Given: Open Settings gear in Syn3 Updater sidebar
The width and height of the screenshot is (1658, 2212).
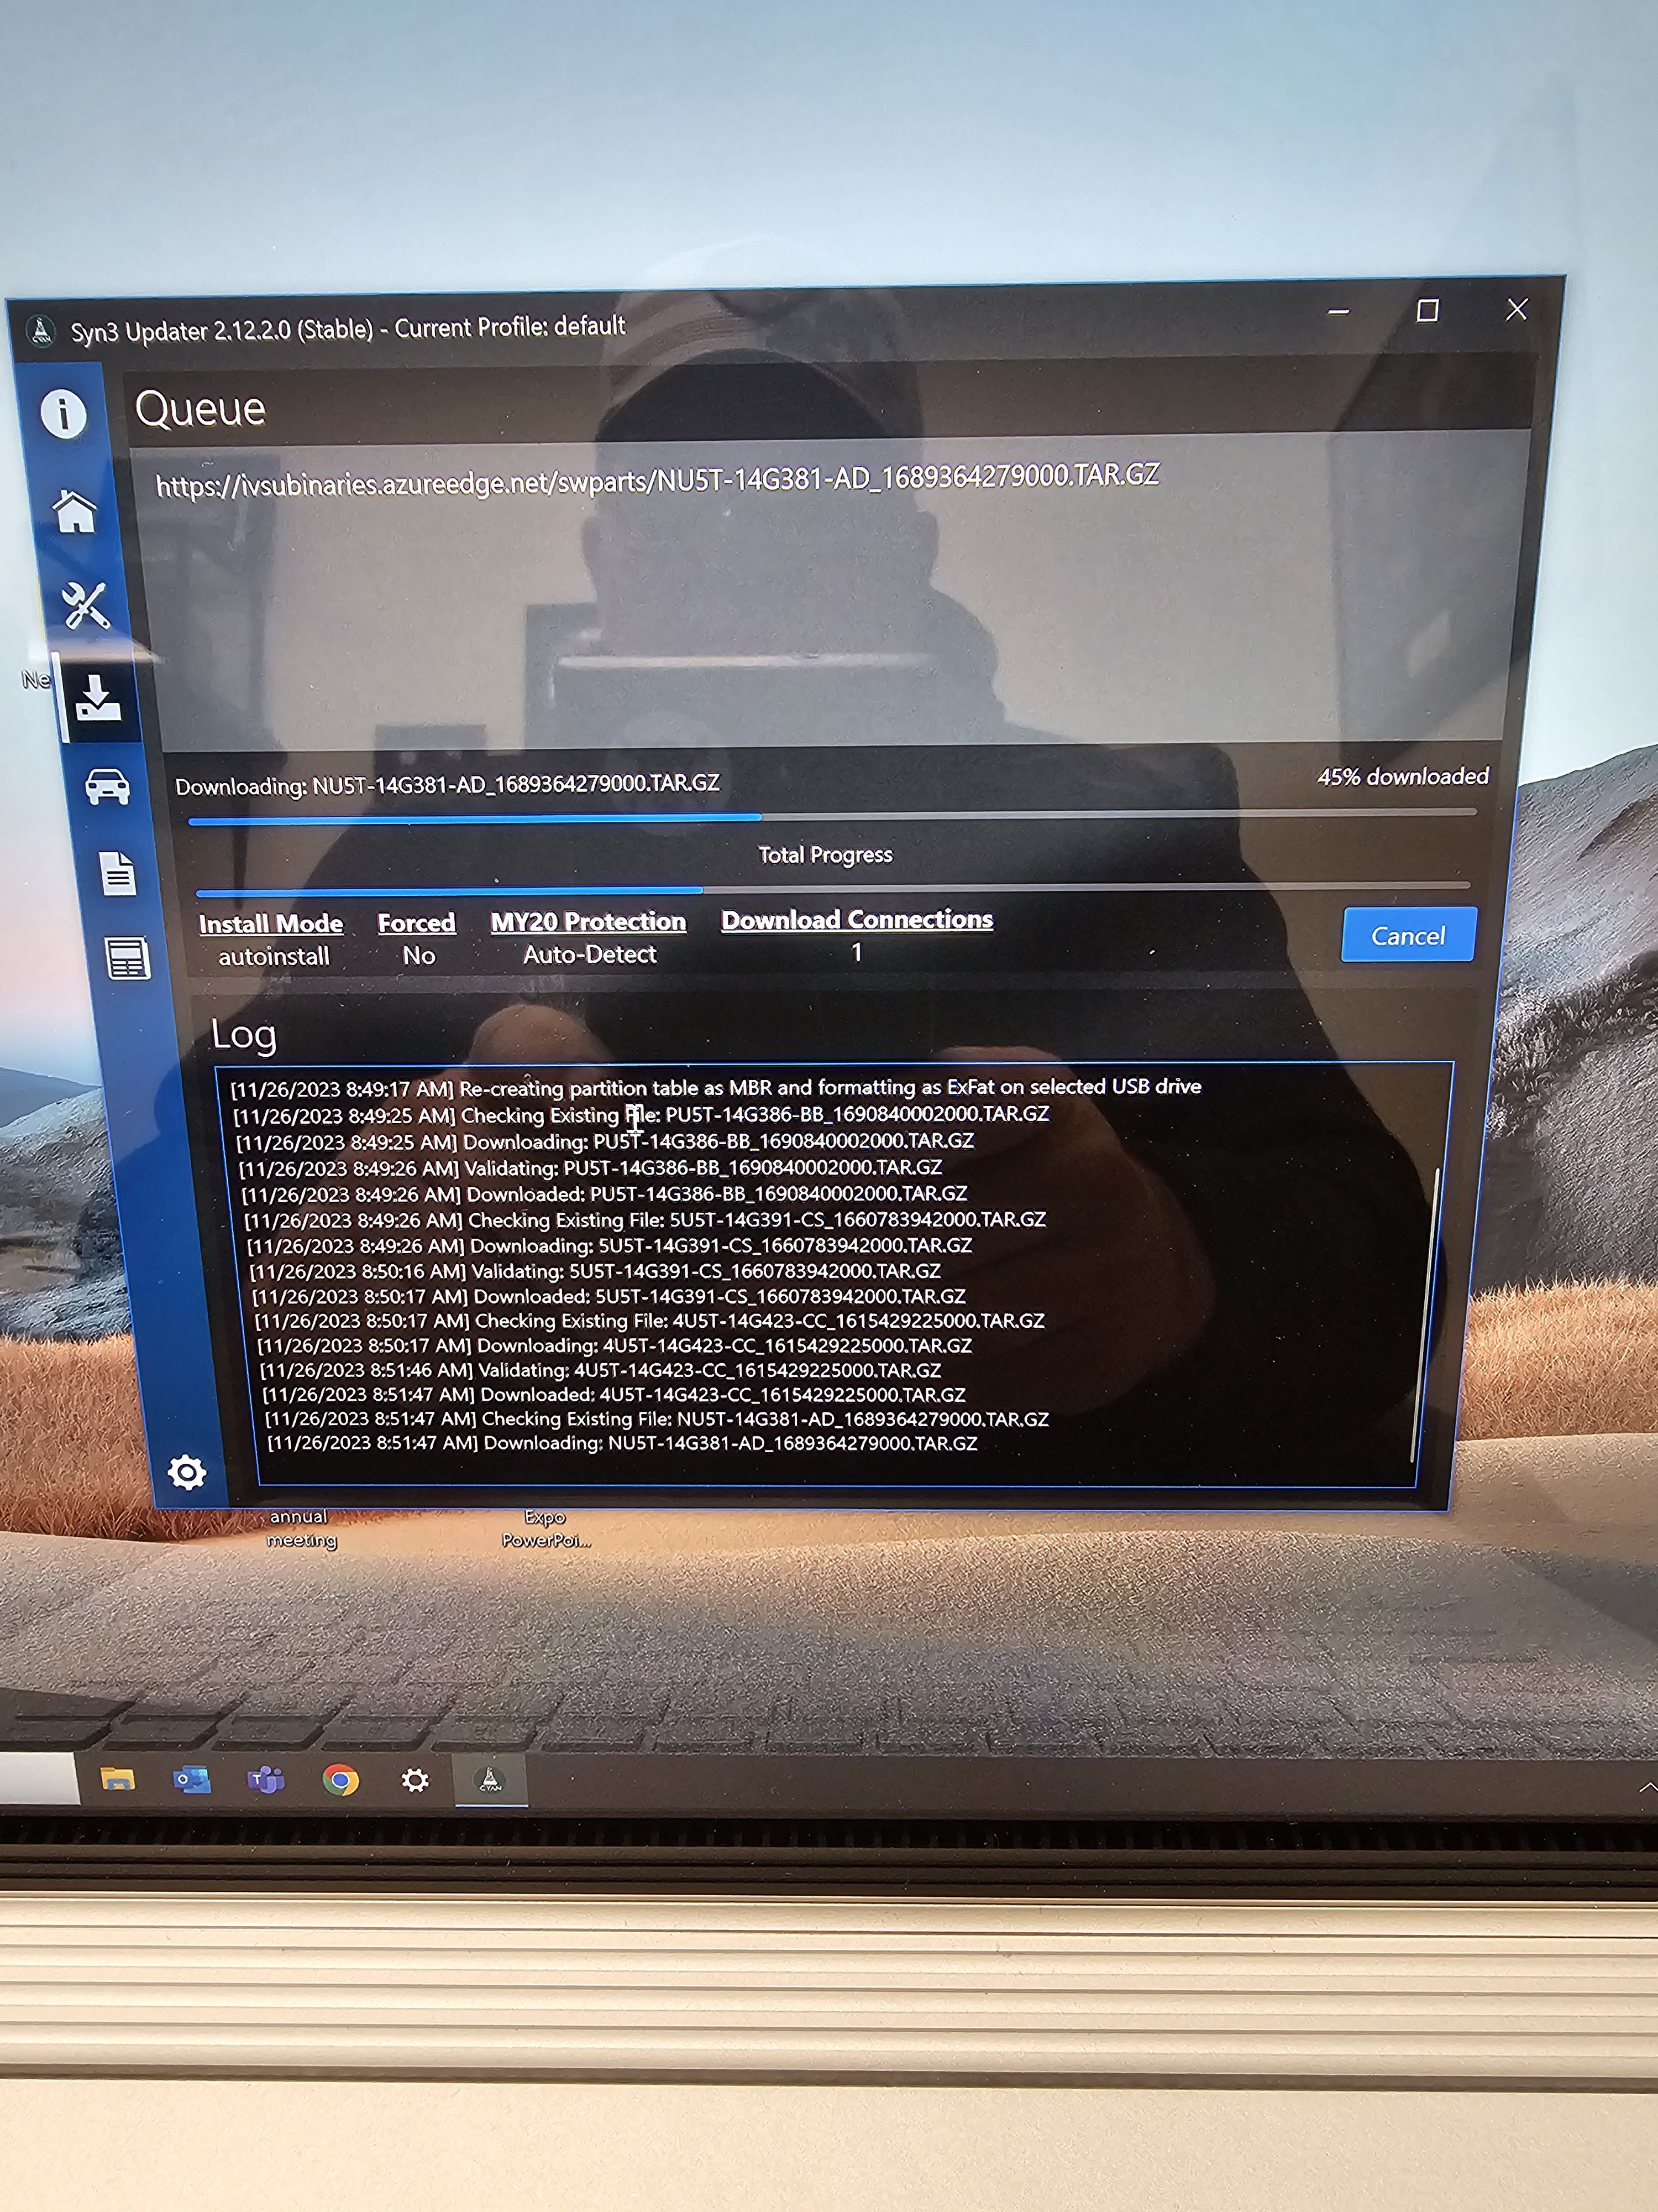Looking at the screenshot, I should point(187,1472).
